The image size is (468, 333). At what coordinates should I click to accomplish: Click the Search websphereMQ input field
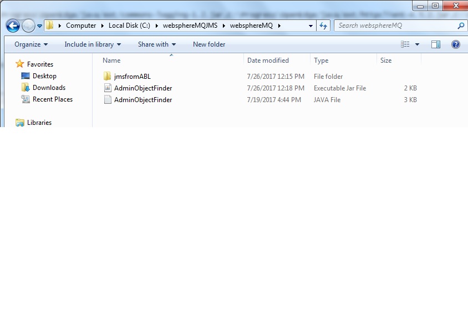[395, 26]
